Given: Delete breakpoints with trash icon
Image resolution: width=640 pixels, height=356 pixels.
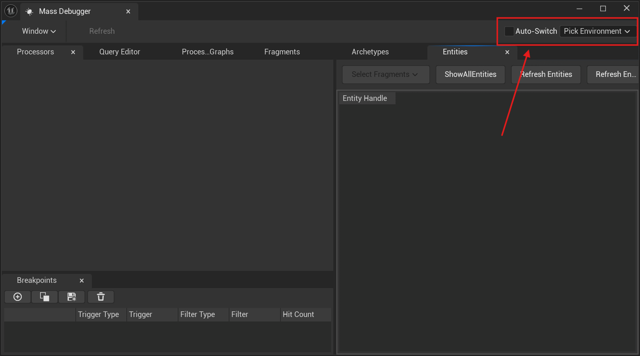Looking at the screenshot, I should (x=100, y=297).
